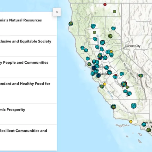Click the yellow marker on southern coast
Image resolution: width=152 pixels, height=152 pixels.
(131, 122)
